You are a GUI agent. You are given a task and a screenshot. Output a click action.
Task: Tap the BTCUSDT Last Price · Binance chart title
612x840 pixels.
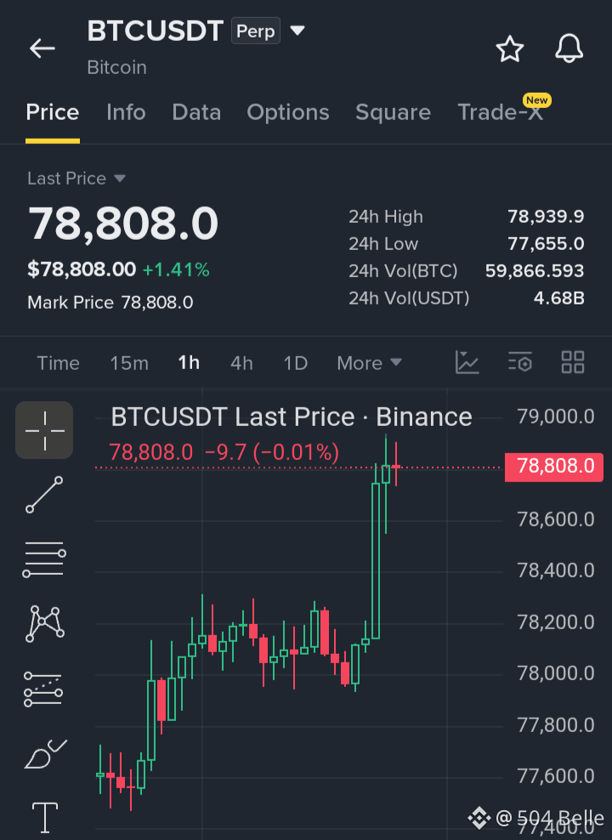coord(292,417)
